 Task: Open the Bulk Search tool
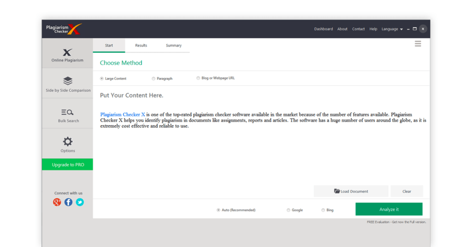click(x=67, y=112)
